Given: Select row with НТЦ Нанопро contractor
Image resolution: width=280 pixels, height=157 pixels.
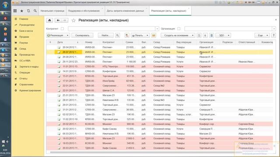Looking at the screenshot, I should click(x=160, y=67).
